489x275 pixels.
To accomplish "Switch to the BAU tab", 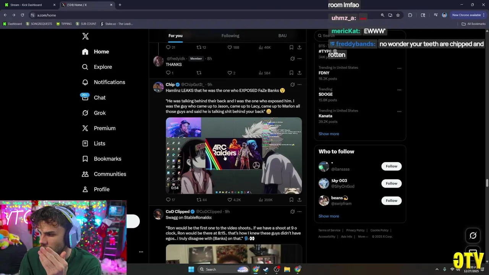I will click(282, 36).
